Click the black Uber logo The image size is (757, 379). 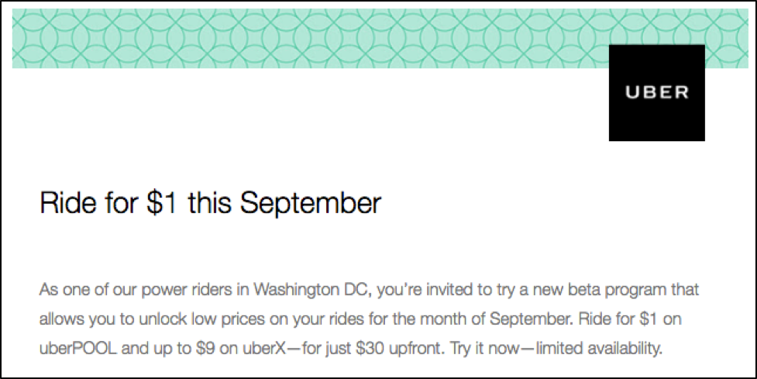coord(656,92)
